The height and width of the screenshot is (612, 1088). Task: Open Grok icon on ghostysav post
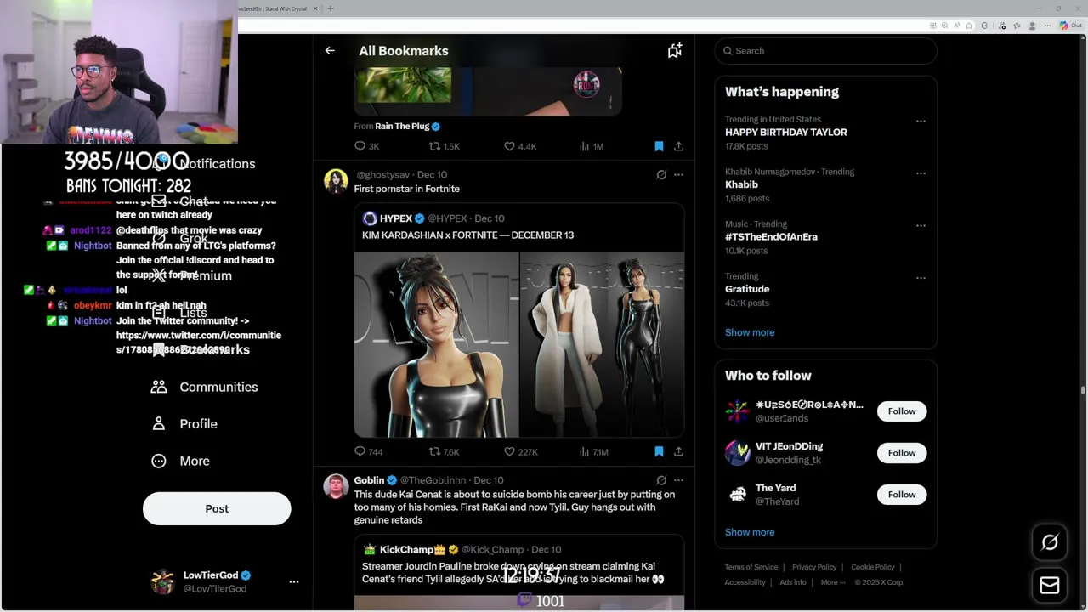pos(661,175)
